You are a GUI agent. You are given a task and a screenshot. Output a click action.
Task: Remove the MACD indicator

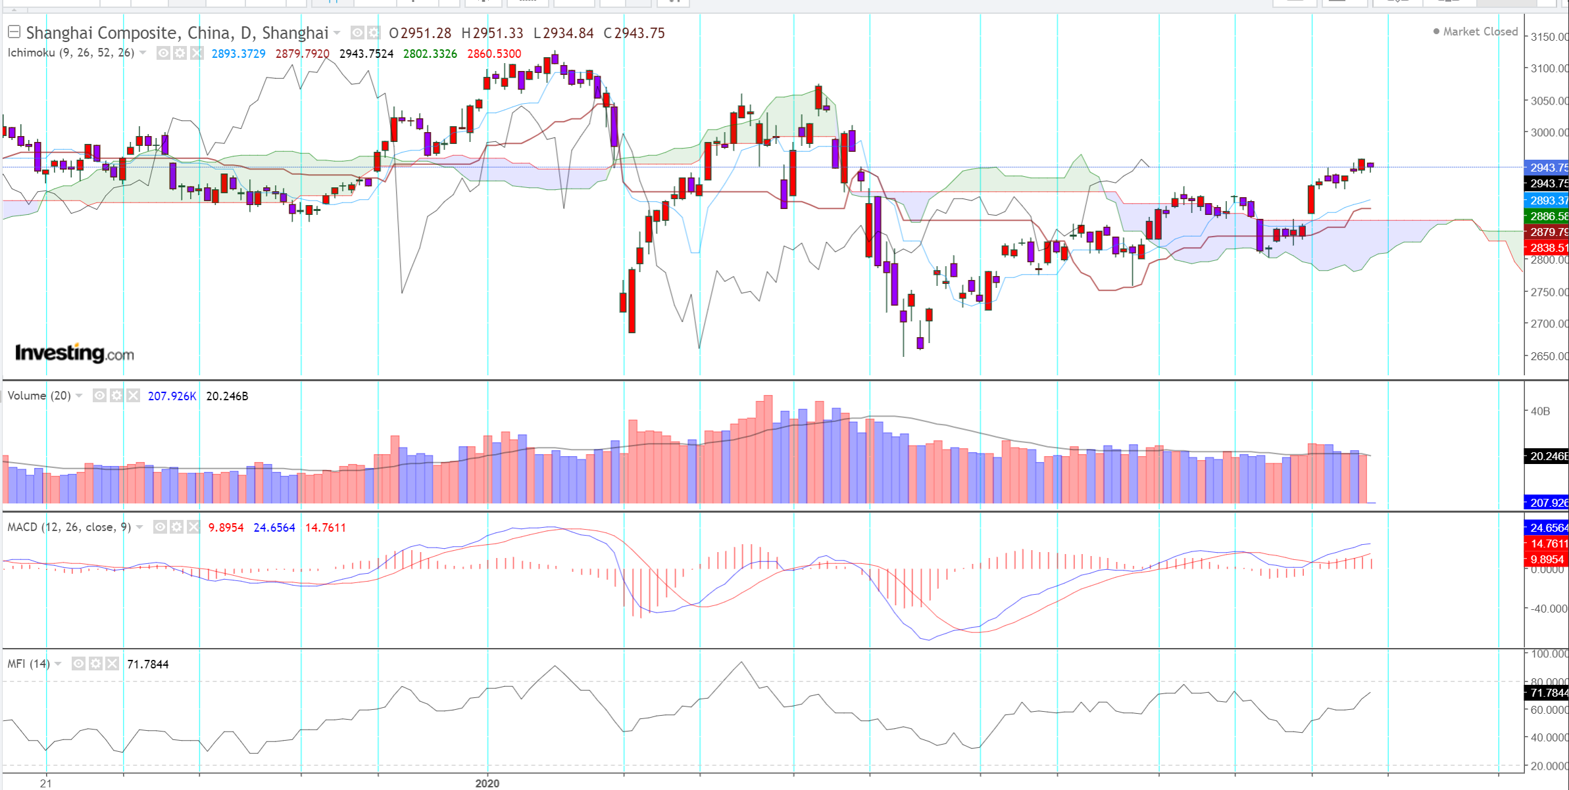[193, 527]
